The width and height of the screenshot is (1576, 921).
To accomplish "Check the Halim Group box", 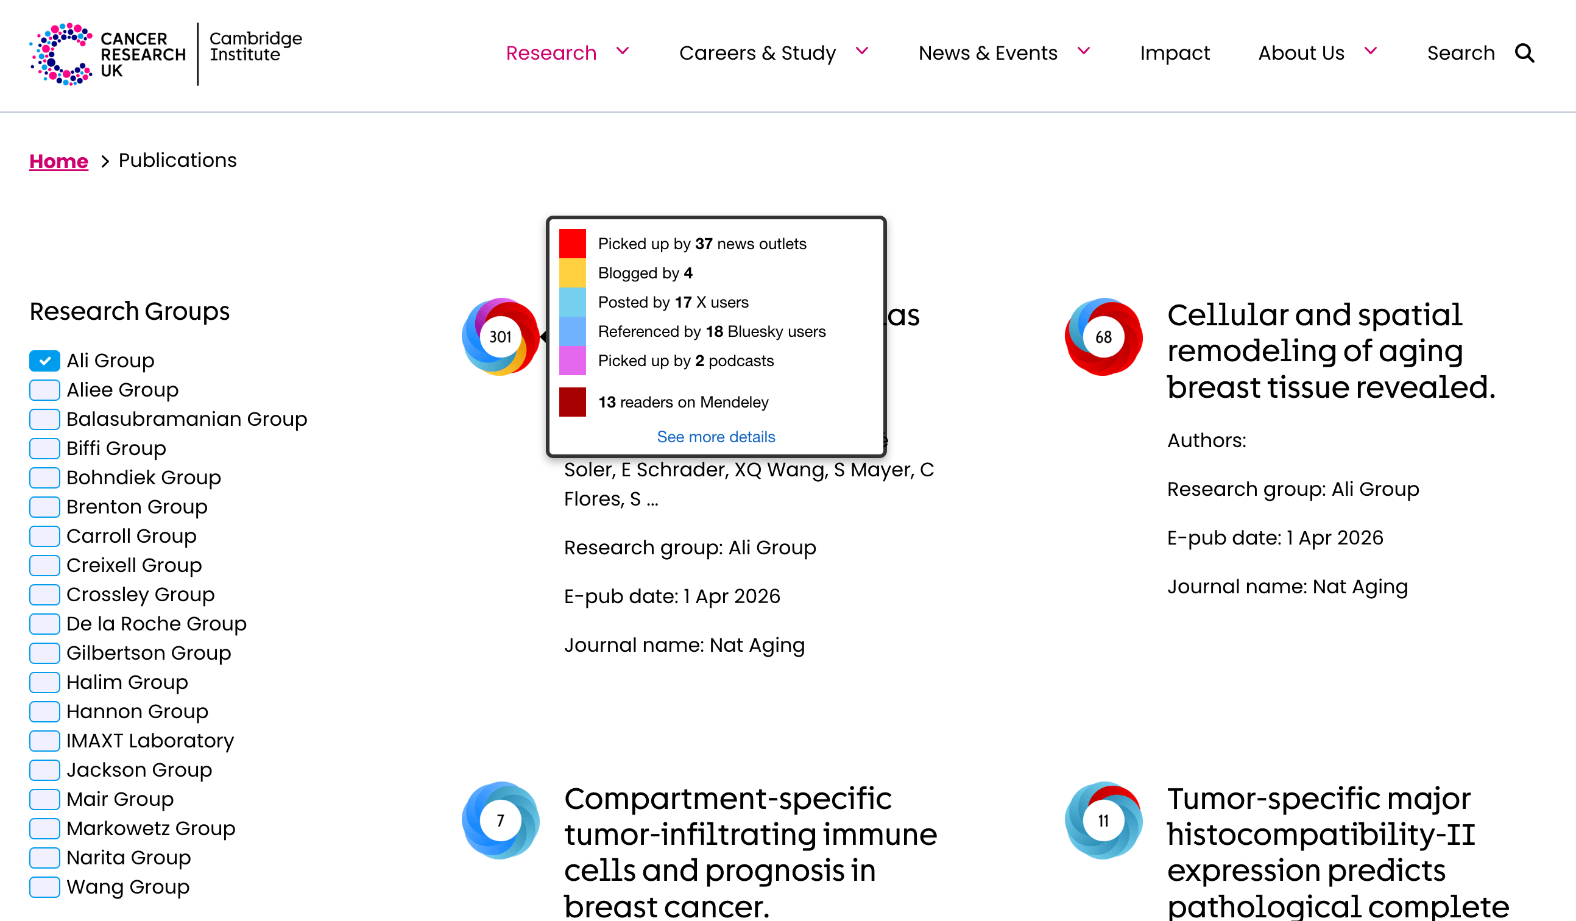I will [44, 682].
